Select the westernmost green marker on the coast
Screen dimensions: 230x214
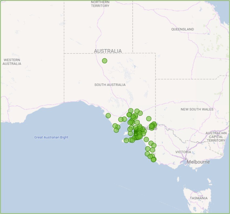108,116
